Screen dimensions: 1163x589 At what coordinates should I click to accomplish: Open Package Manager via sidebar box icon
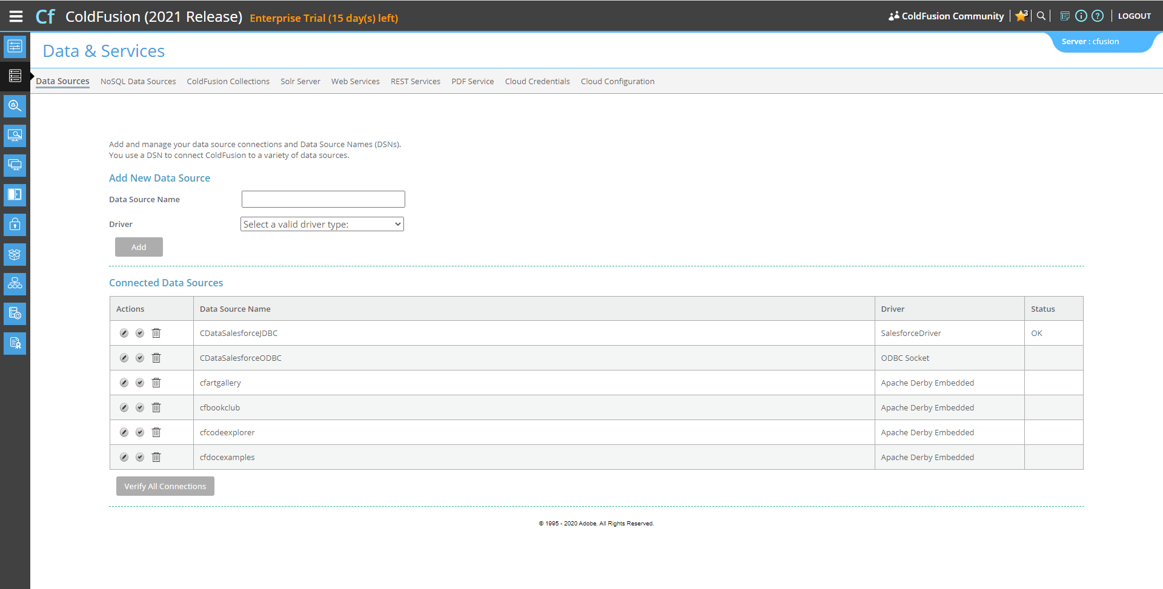point(15,254)
